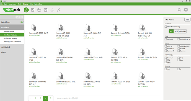Check the 312 battery filter

(x=166, y=69)
